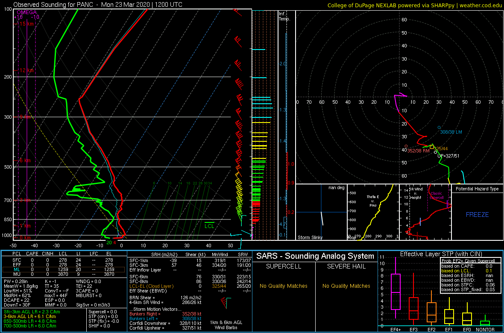The width and height of the screenshot is (504, 333).
Task: Click the 'Theta-E v. Pres' panel title
Action: (x=372, y=201)
